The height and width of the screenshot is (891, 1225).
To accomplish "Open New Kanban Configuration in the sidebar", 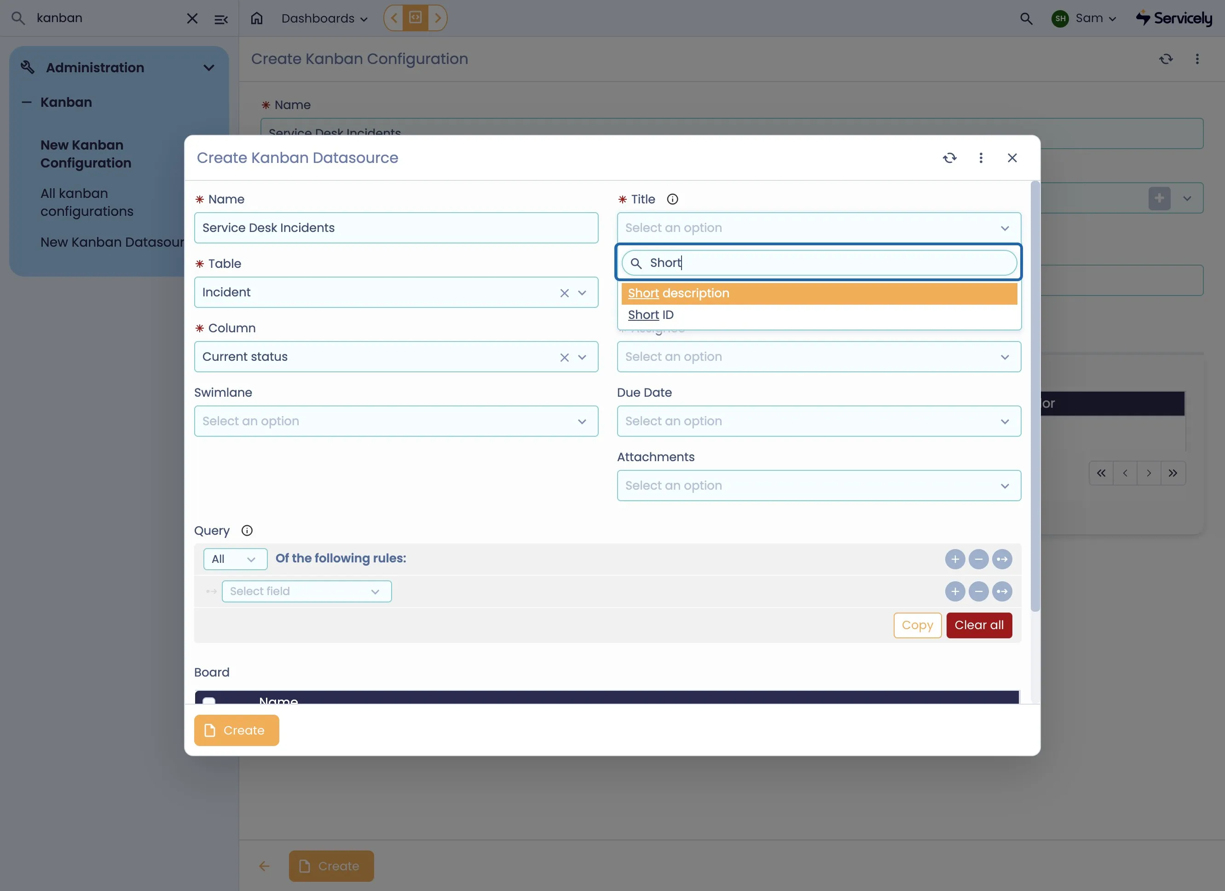I will pyautogui.click(x=86, y=154).
